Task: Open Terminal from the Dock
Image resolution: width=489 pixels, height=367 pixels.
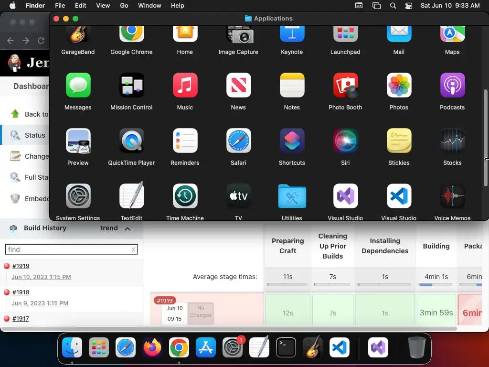Action: pos(286,347)
